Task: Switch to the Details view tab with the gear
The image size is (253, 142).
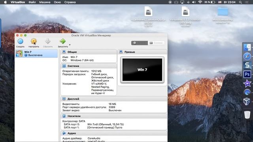Action: click(x=140, y=43)
